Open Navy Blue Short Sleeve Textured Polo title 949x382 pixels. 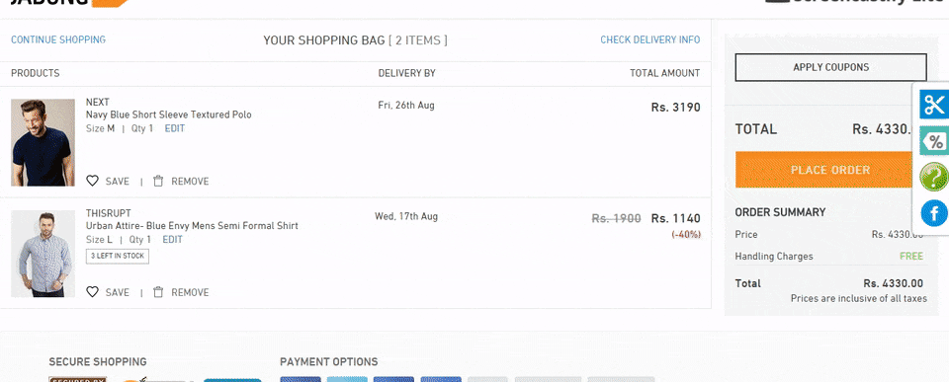pos(169,115)
